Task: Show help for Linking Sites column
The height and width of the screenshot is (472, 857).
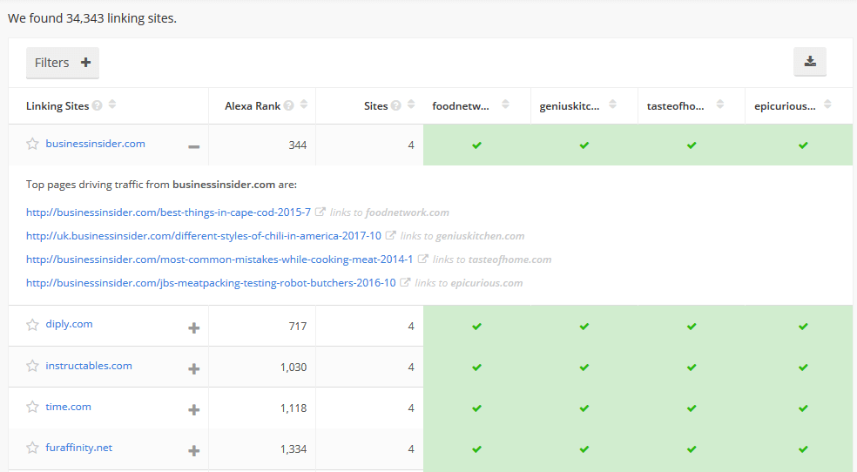Action: pos(98,105)
